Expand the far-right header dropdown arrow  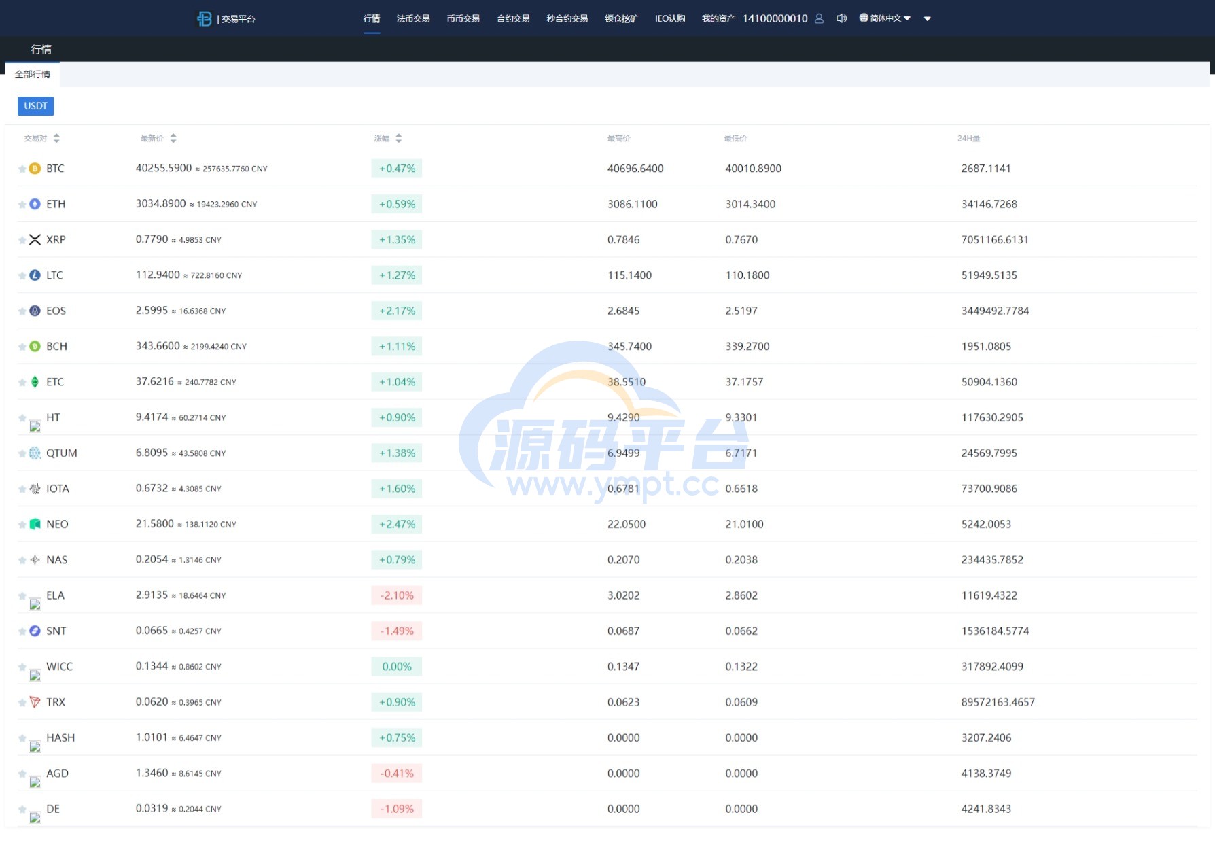click(x=927, y=19)
